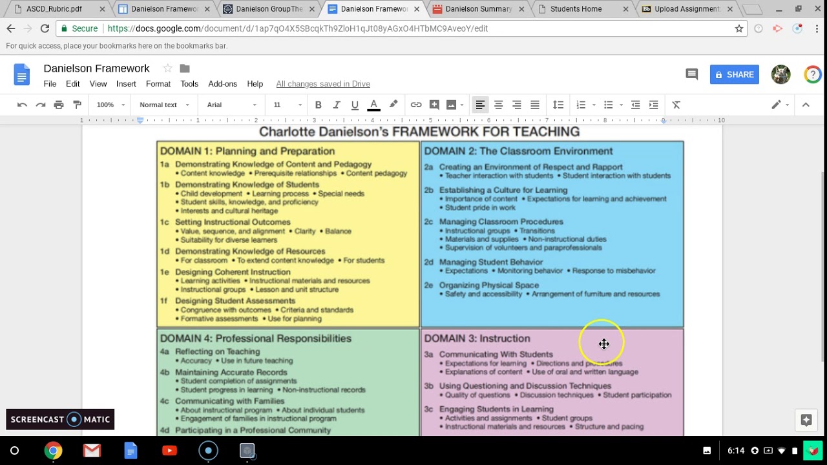Set justified alignment
The image size is (827, 465).
point(535,105)
